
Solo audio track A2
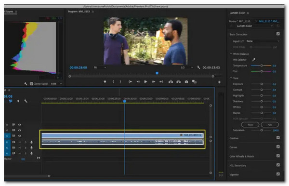26,147
